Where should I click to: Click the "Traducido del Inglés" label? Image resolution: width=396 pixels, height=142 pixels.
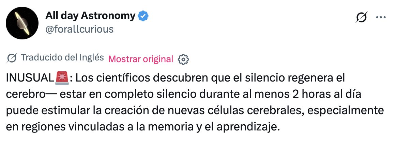tap(62, 58)
